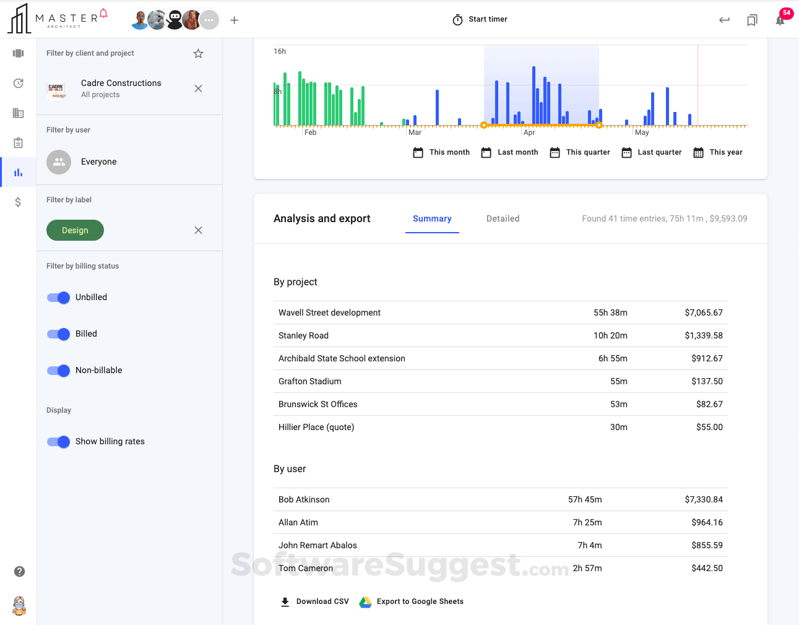Click the notifications bell icon

(x=780, y=20)
